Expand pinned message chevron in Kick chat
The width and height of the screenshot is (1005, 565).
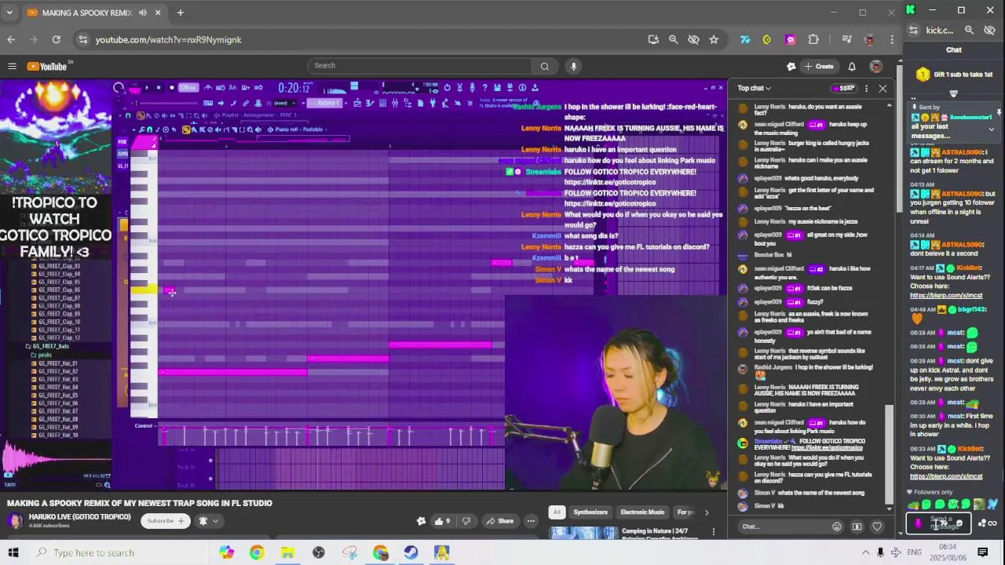tap(991, 129)
